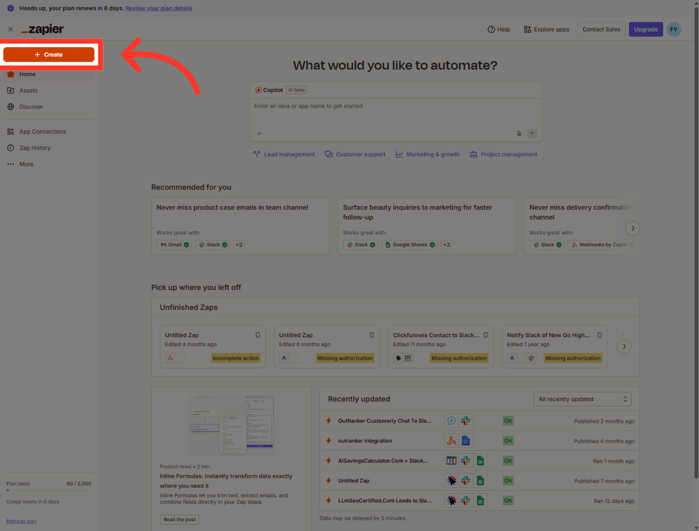Open App Connections in the sidebar
699x531 pixels.
(42, 132)
